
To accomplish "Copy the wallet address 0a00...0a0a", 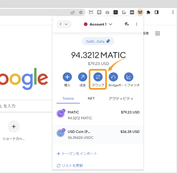I will click(x=98, y=41).
